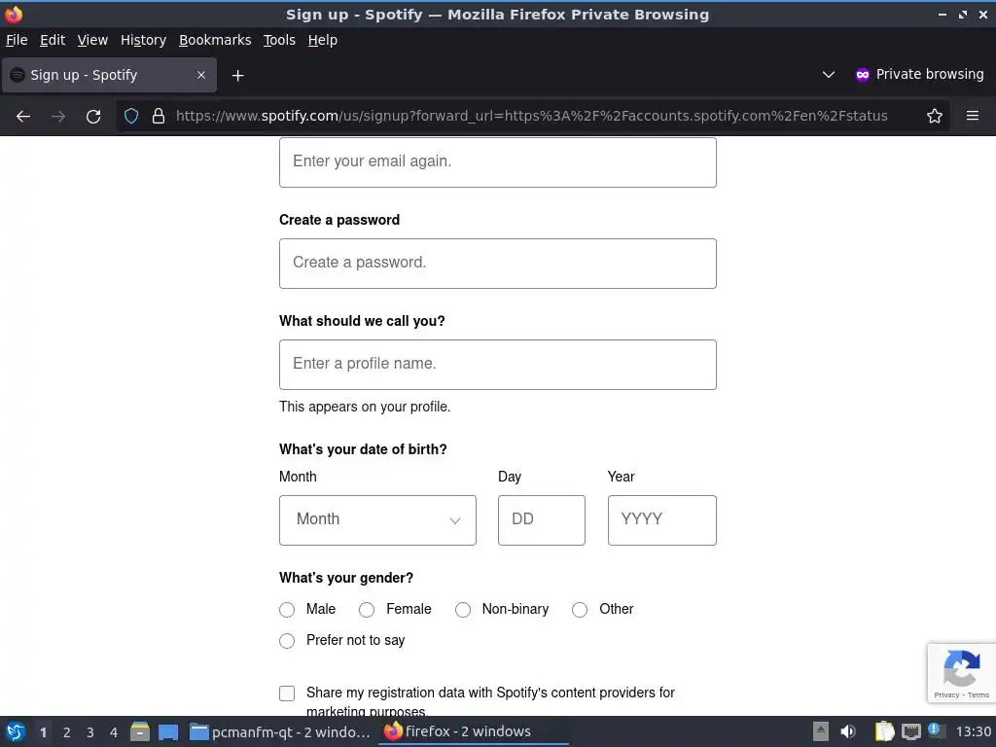Choose Prefer not to say option
Viewport: 996px width, 747px height.
287,641
